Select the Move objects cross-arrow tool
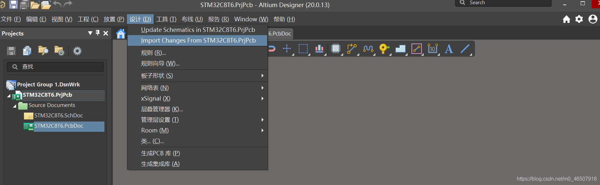Viewport: 600px width, 185px height. tap(287, 49)
